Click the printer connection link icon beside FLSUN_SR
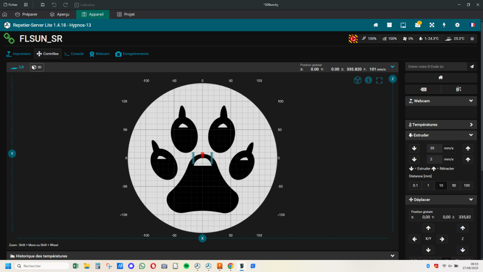The image size is (483, 272). pos(9,39)
